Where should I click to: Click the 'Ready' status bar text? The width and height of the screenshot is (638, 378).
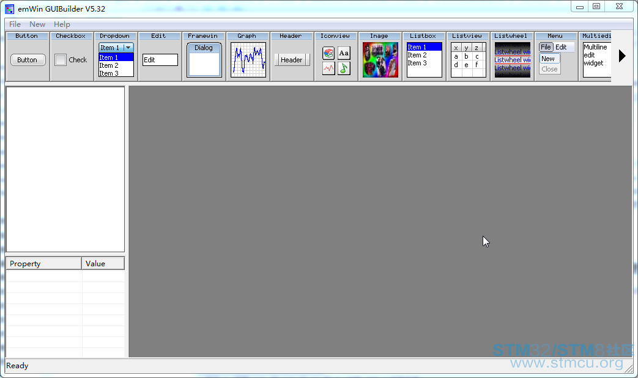pos(17,366)
